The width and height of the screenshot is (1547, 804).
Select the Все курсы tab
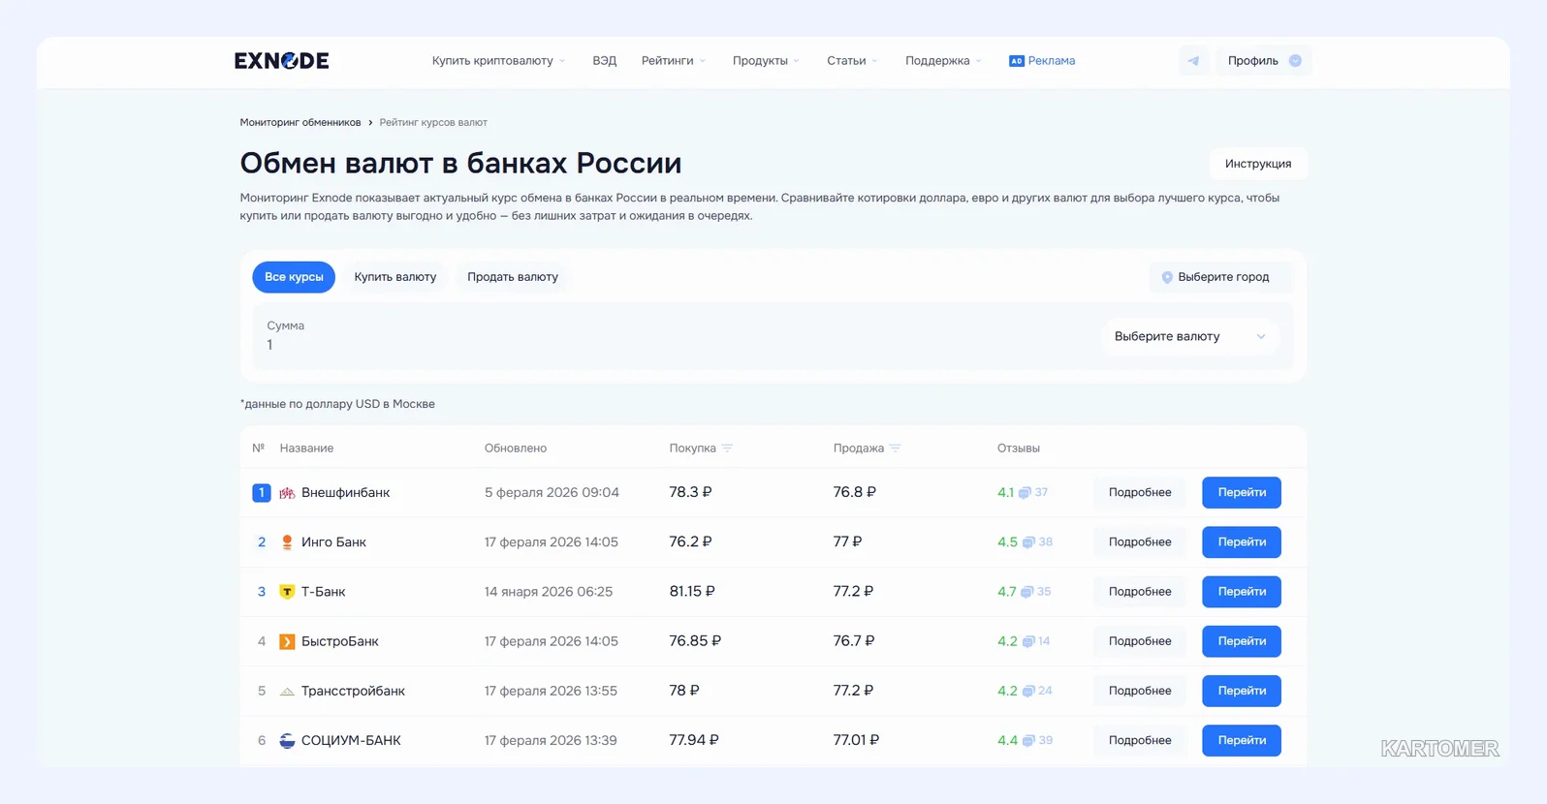(x=294, y=277)
